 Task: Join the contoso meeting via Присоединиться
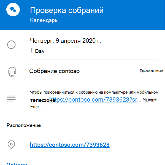(152, 71)
